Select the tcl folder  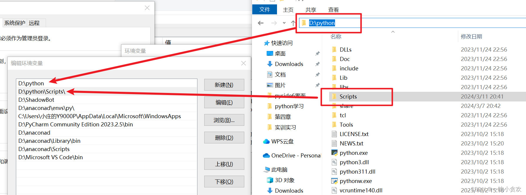click(343, 115)
